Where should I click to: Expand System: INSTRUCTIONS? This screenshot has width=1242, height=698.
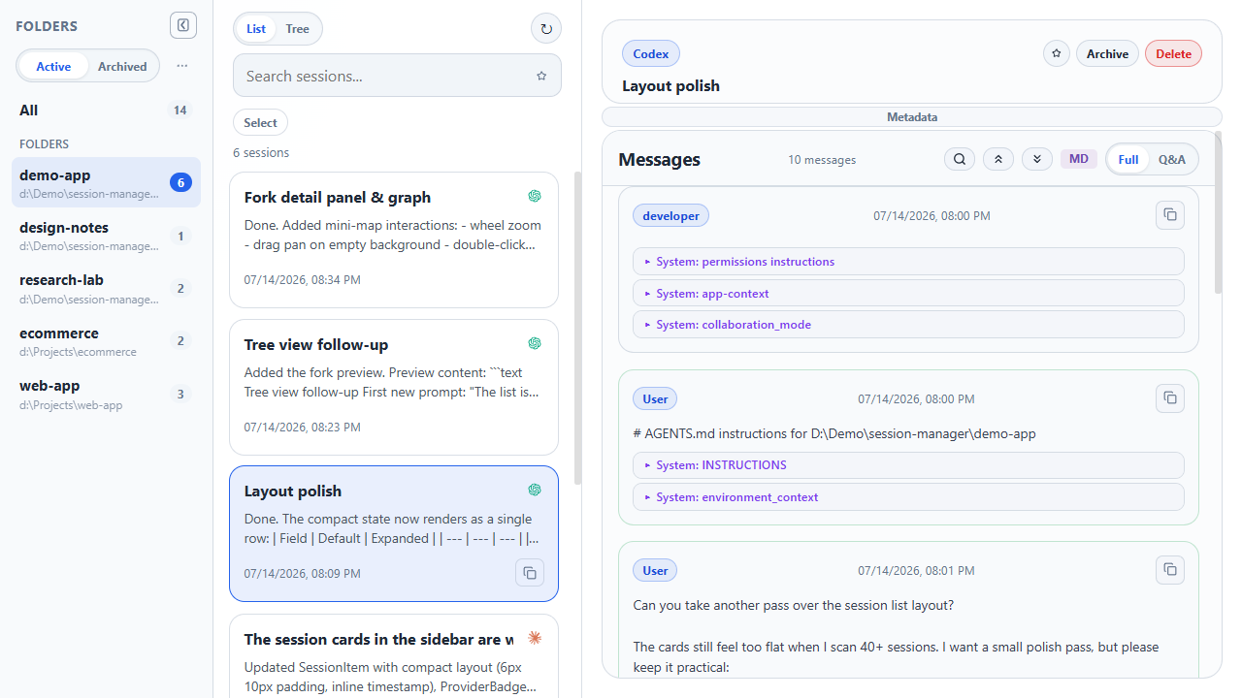tap(908, 465)
